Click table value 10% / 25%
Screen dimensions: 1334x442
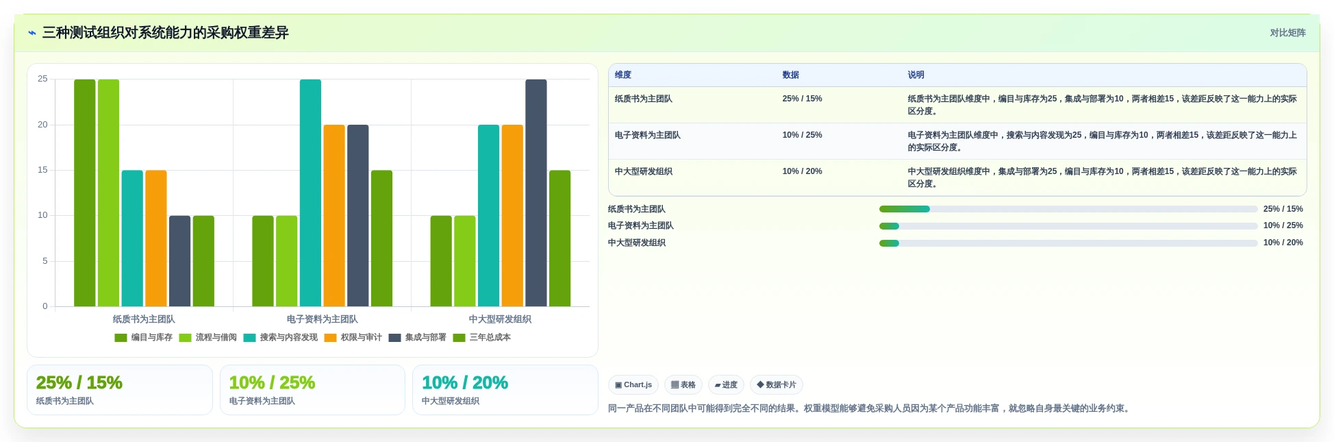(803, 136)
